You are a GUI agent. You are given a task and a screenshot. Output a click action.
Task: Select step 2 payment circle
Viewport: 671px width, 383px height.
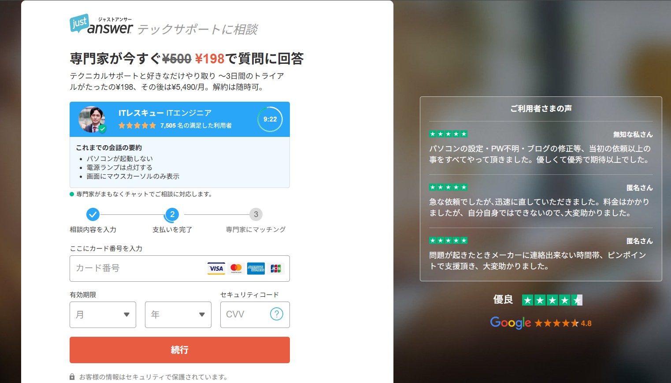tap(172, 214)
